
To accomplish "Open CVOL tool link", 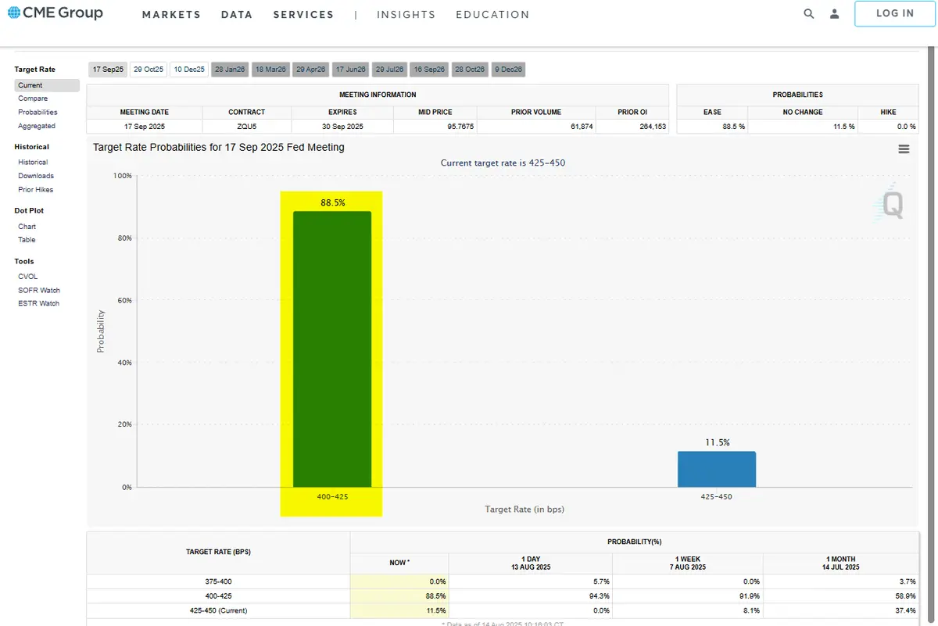I will point(27,277).
